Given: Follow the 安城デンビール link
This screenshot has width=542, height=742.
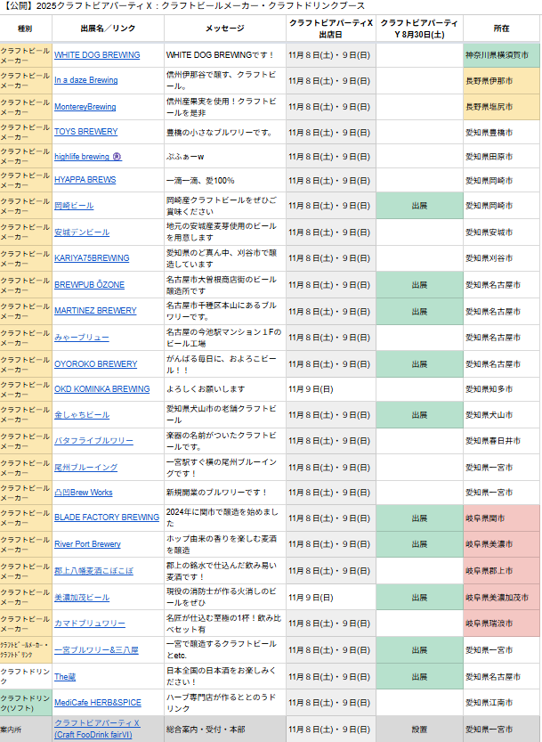Looking at the screenshot, I should pos(82,232).
